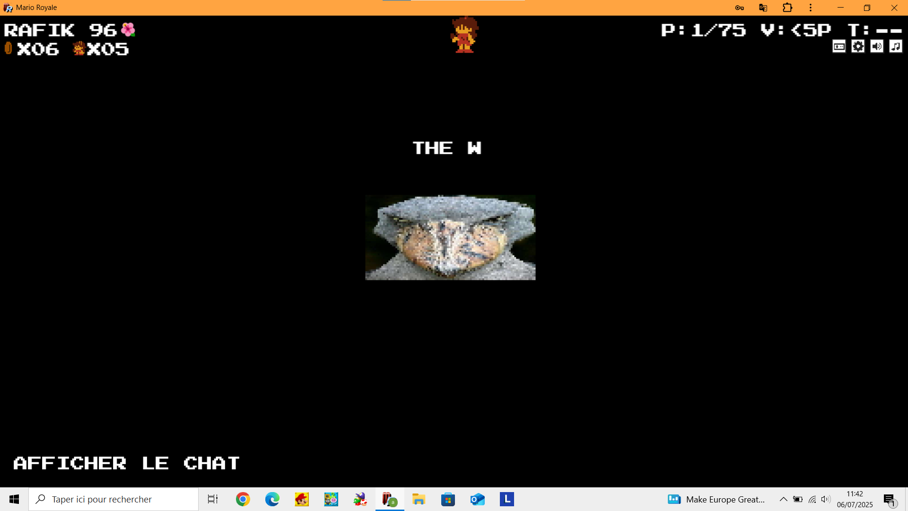Click the coin icon next to X06
The width and height of the screenshot is (908, 511).
pyautogui.click(x=8, y=48)
